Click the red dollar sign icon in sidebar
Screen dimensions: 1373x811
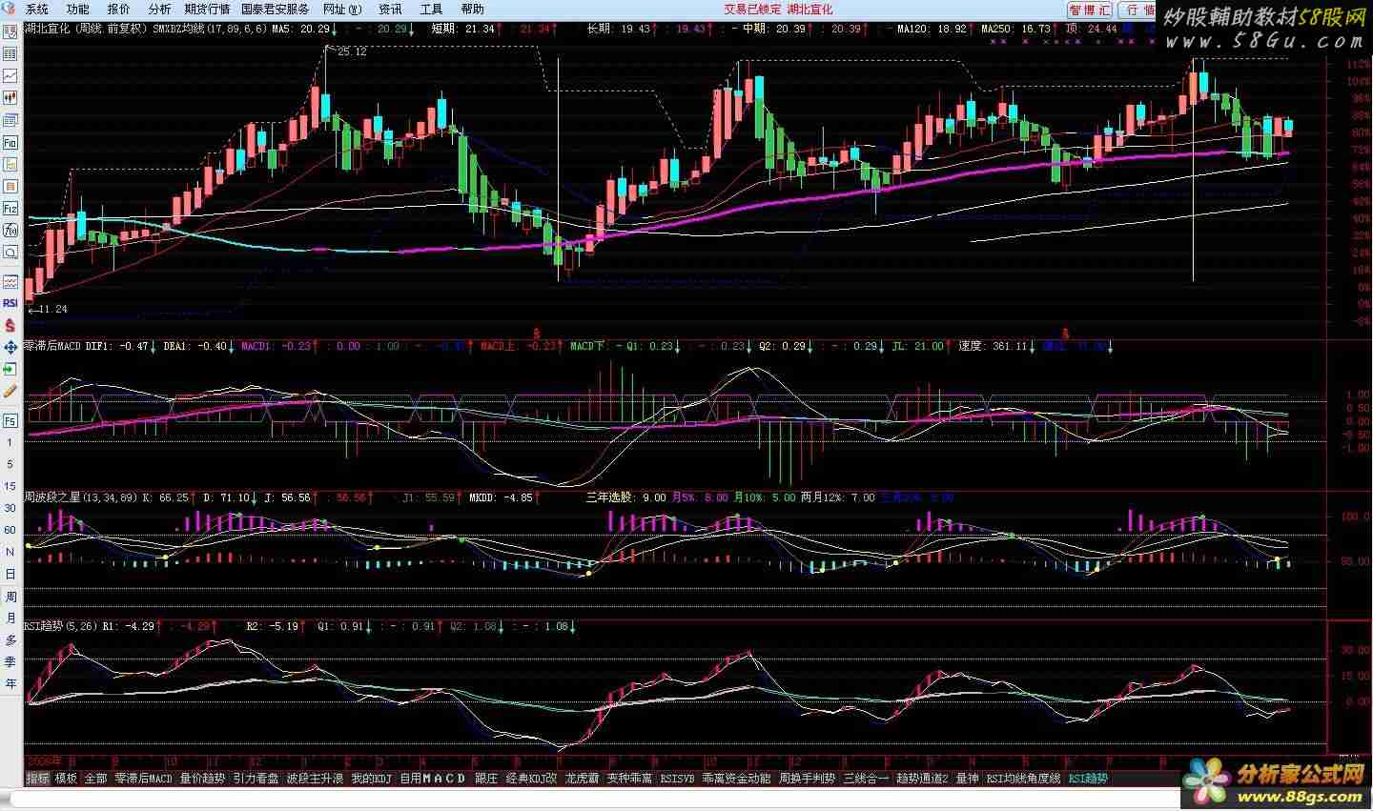tap(10, 325)
